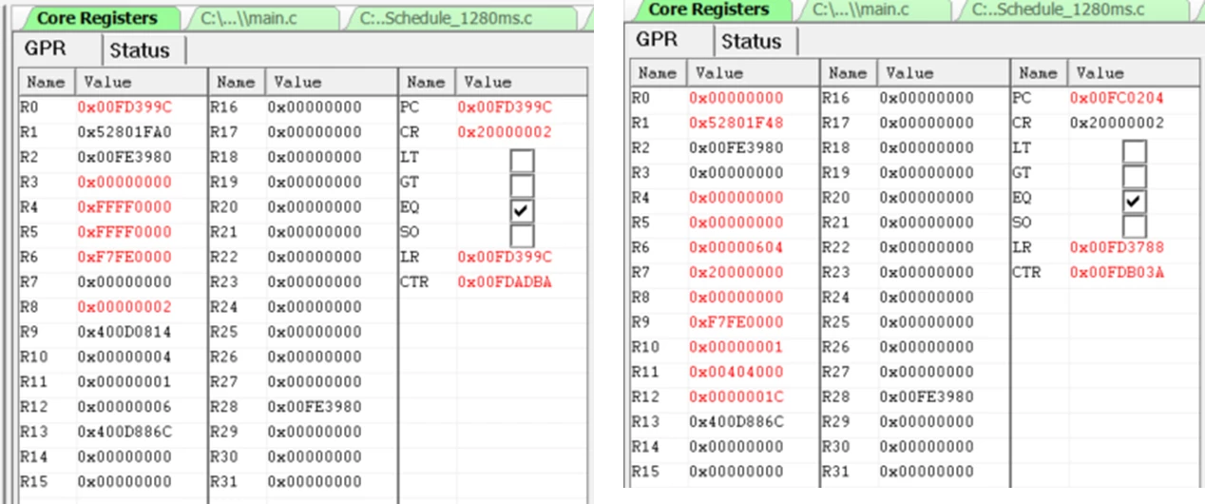Image resolution: width=1205 pixels, height=504 pixels.
Task: Switch to Core Registers tab in right panel
Action: 708,10
